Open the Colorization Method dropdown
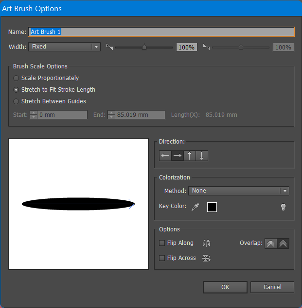302x308 pixels. pyautogui.click(x=239, y=191)
